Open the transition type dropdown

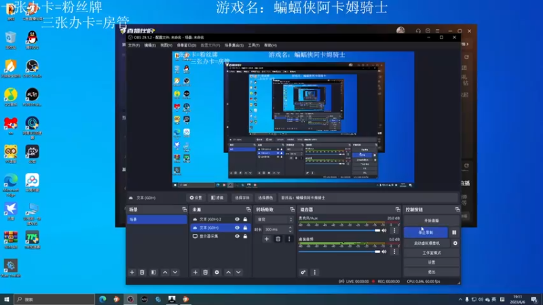point(274,220)
